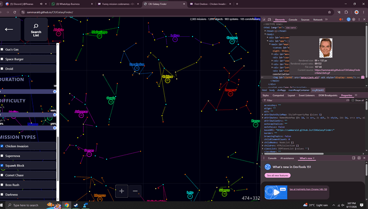368x209 pixels.
Task: Uncheck the Chicken Invasion mission type
Action: (x=2, y=146)
